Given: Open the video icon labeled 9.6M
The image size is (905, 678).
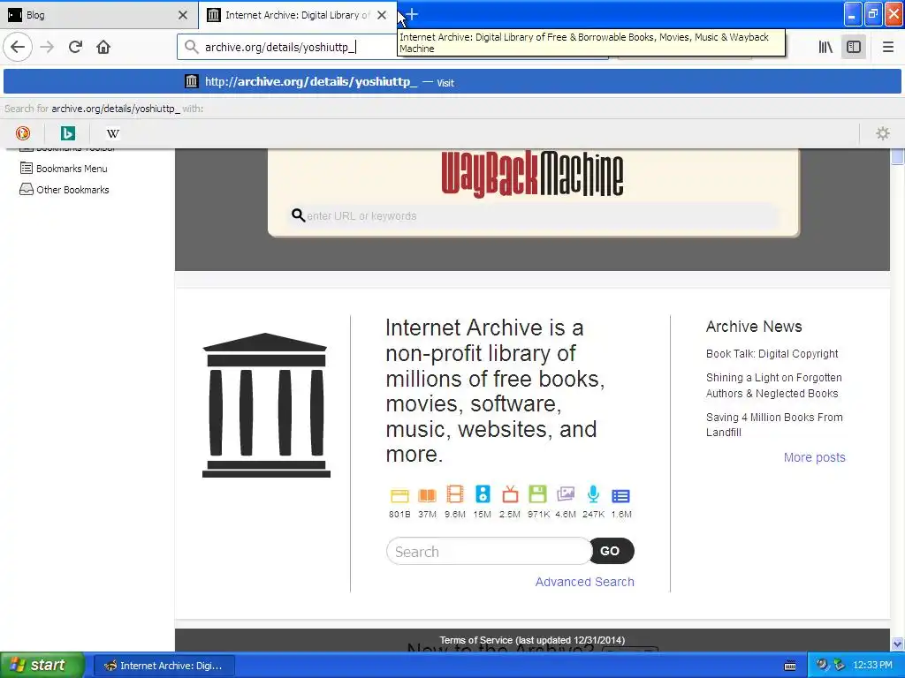Looking at the screenshot, I should [x=455, y=494].
